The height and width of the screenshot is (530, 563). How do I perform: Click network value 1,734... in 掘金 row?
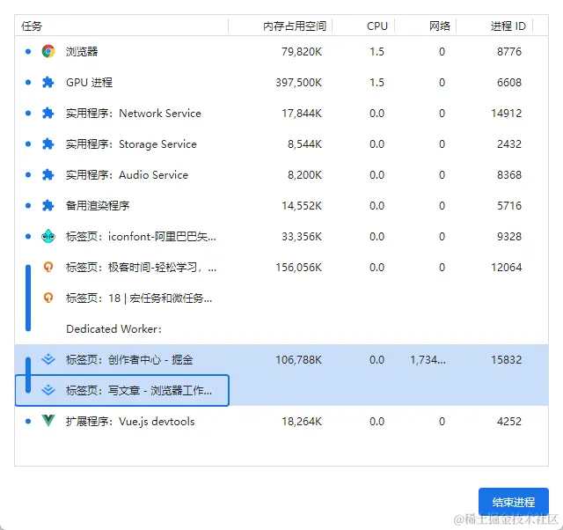click(x=428, y=360)
